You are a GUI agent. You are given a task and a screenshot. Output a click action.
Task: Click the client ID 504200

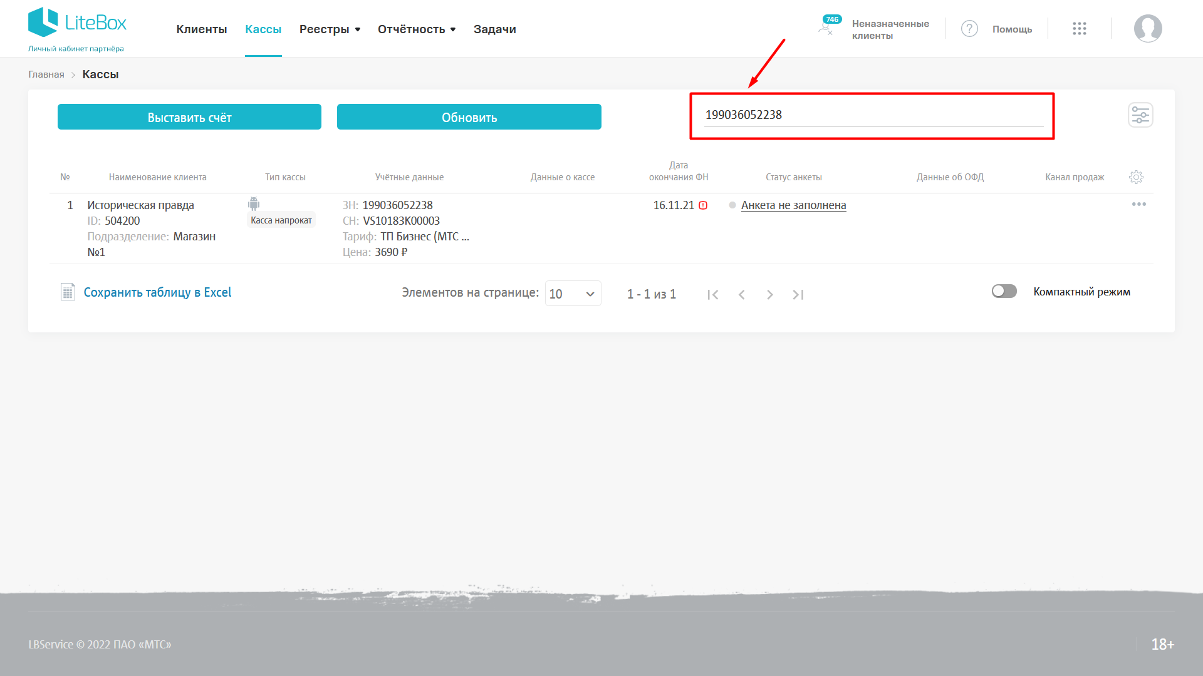tap(122, 221)
